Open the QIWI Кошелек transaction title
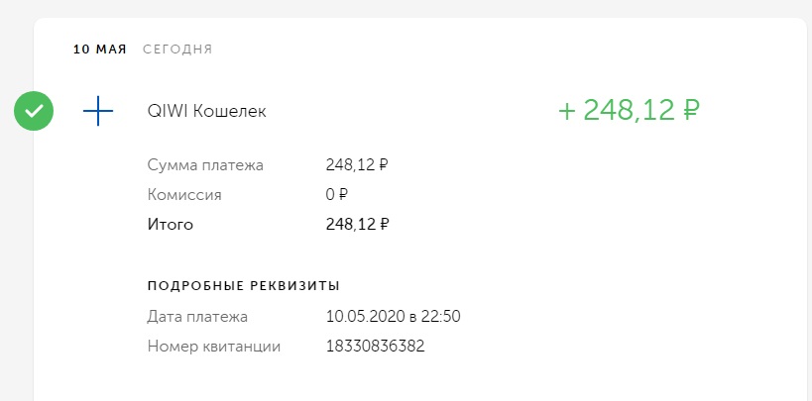The image size is (812, 401). click(206, 111)
